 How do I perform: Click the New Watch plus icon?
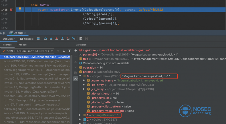(76, 51)
